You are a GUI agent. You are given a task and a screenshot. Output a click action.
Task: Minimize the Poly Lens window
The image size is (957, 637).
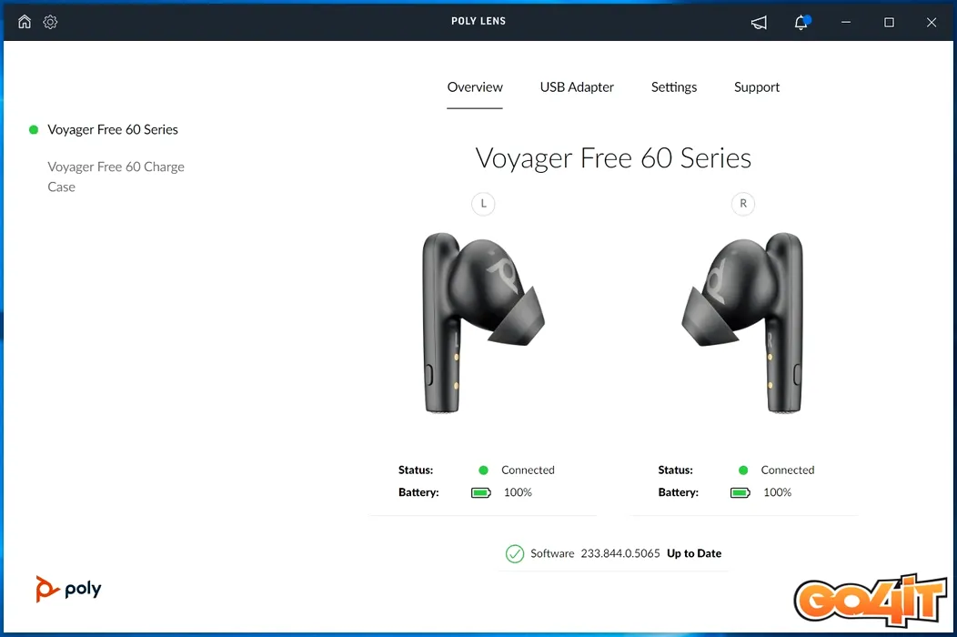point(846,22)
